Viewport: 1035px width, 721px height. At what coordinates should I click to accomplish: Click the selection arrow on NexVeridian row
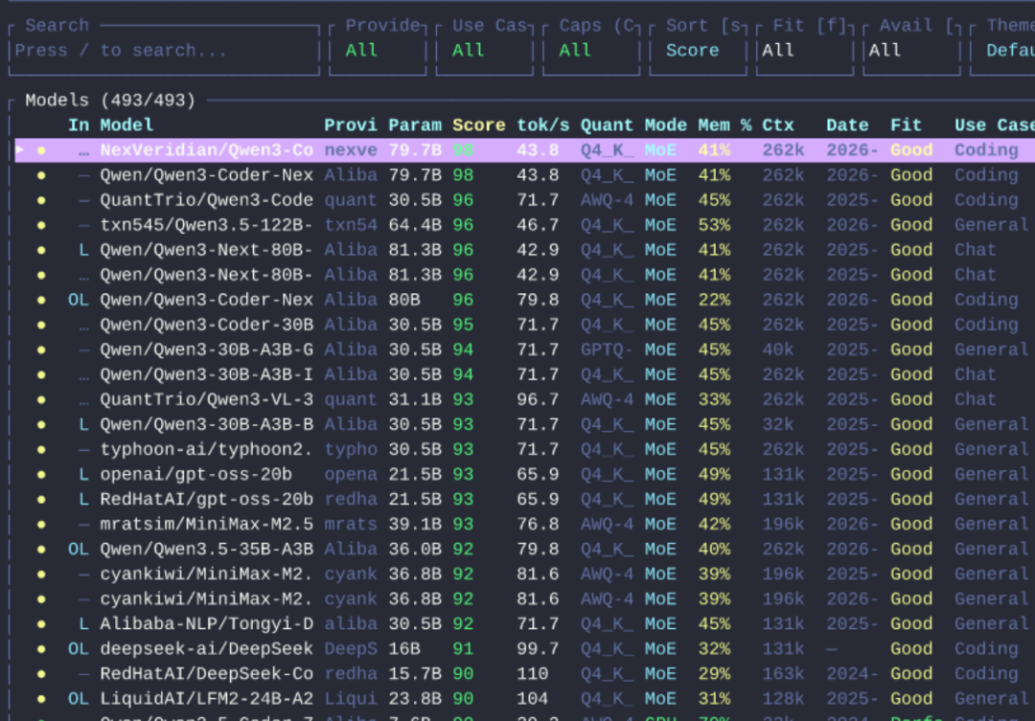[x=20, y=150]
